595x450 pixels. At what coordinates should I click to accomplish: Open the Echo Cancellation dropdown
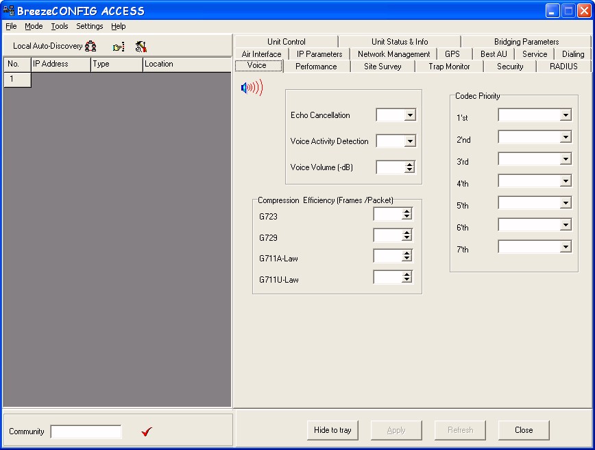[410, 115]
